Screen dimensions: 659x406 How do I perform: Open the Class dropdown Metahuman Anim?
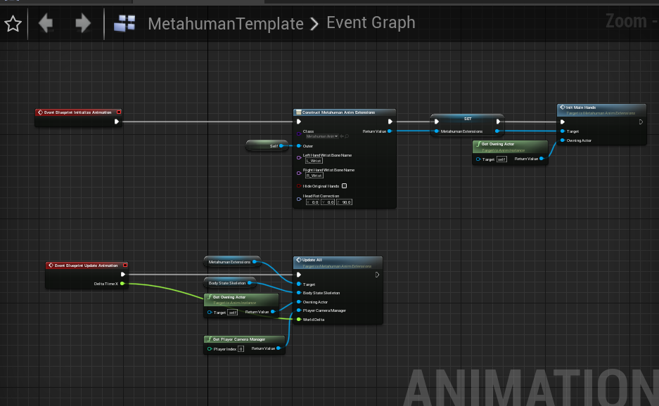pyautogui.click(x=322, y=136)
